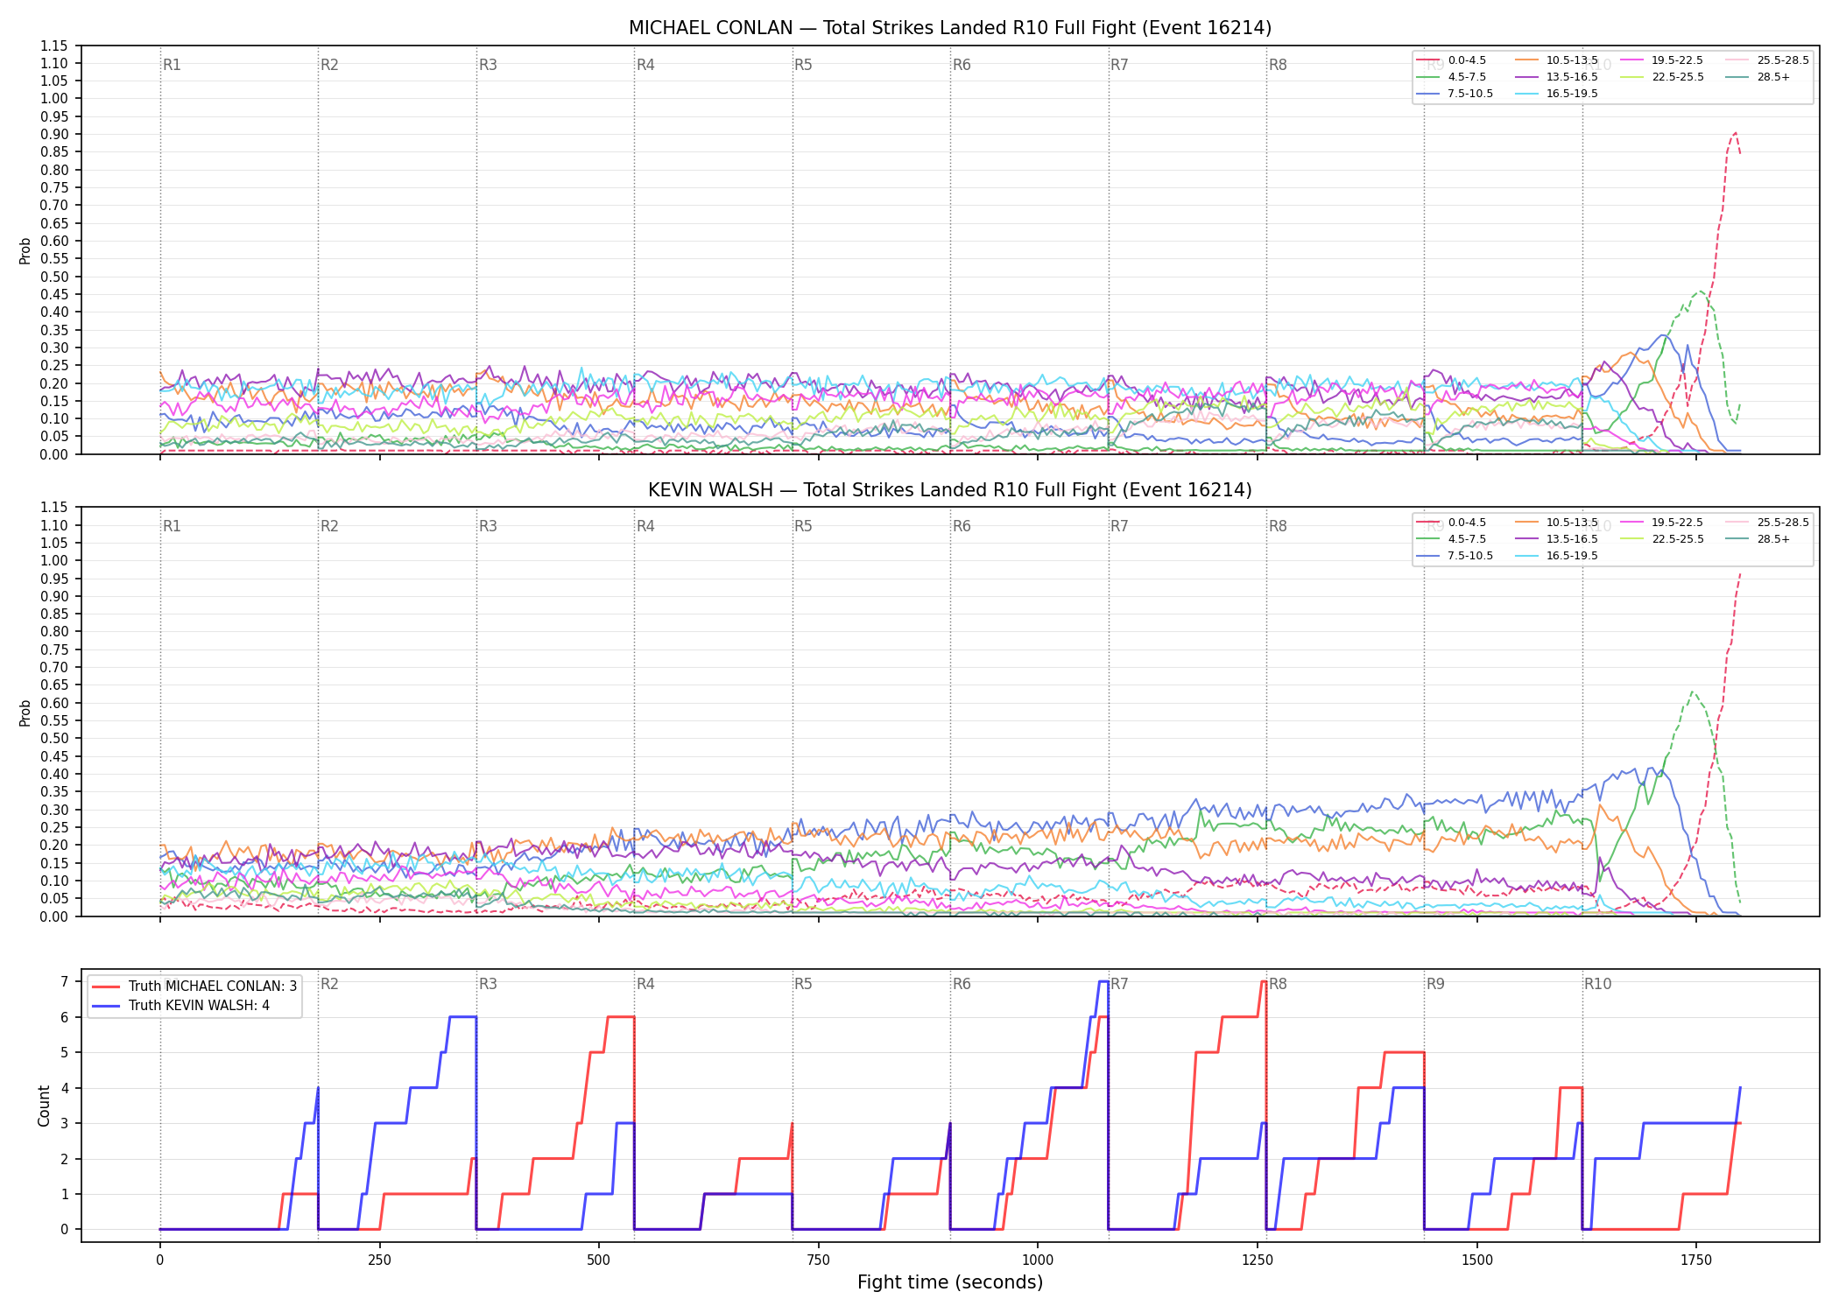Click the R4 round marker in Conlan chart
The height and width of the screenshot is (1313, 1839).
click(x=645, y=65)
